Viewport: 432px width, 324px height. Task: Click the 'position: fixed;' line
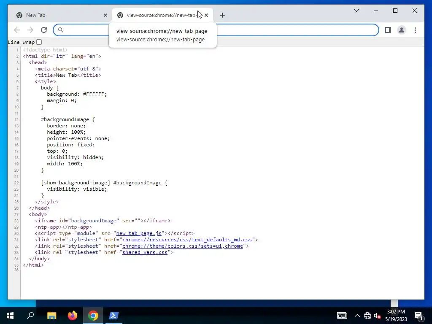[x=71, y=145]
